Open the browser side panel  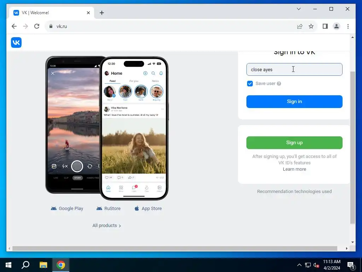(325, 26)
